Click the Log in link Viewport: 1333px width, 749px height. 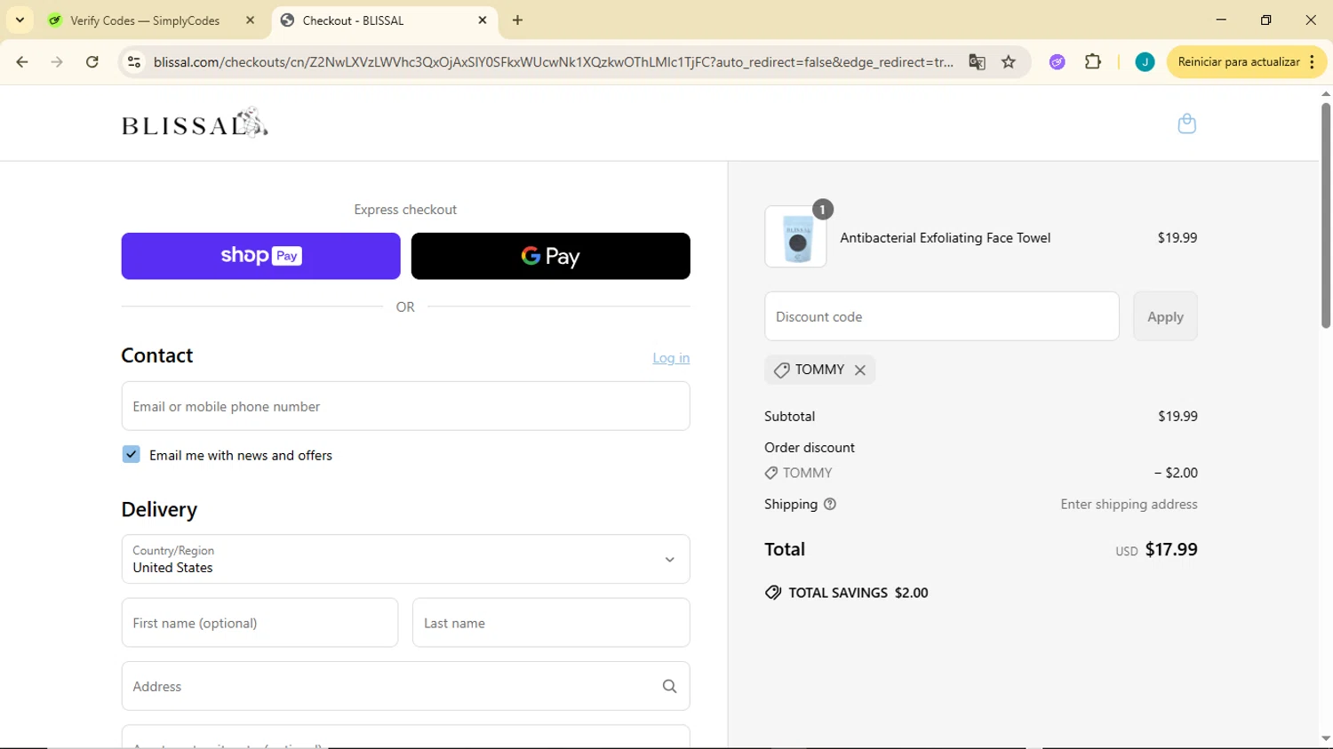(671, 358)
